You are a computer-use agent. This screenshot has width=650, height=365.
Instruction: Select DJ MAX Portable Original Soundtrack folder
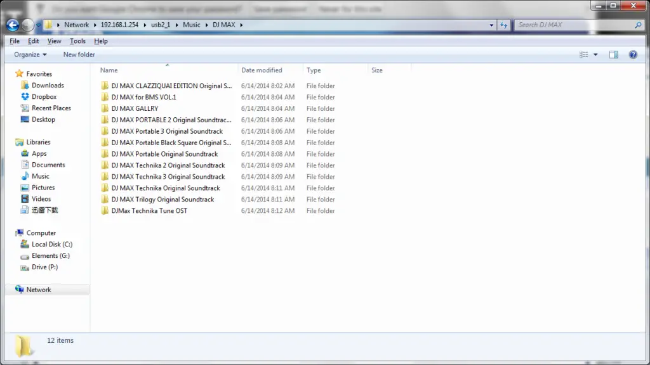(x=164, y=154)
